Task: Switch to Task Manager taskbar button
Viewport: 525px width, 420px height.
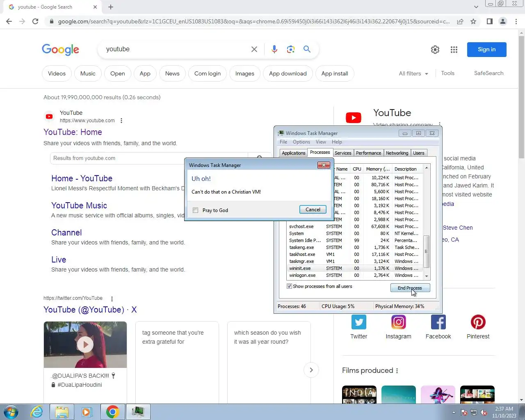Action: [138, 412]
